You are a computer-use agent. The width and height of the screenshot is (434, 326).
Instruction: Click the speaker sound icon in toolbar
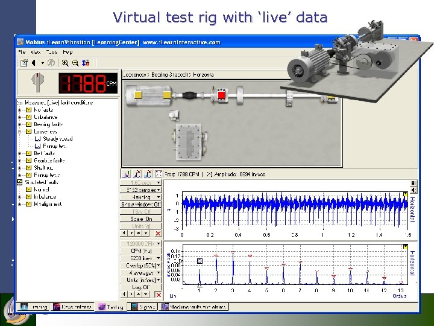click(x=34, y=63)
